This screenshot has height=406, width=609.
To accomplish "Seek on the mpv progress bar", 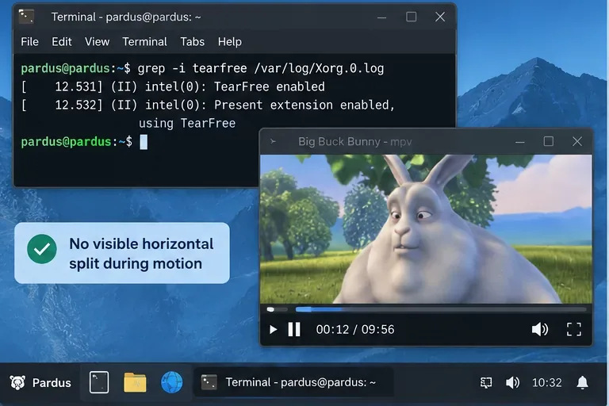I will pos(440,309).
